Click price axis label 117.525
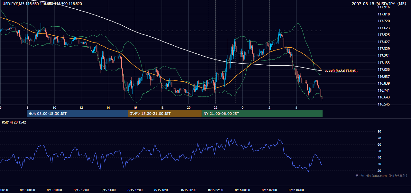This screenshot has height=193, width=411. click(384, 35)
